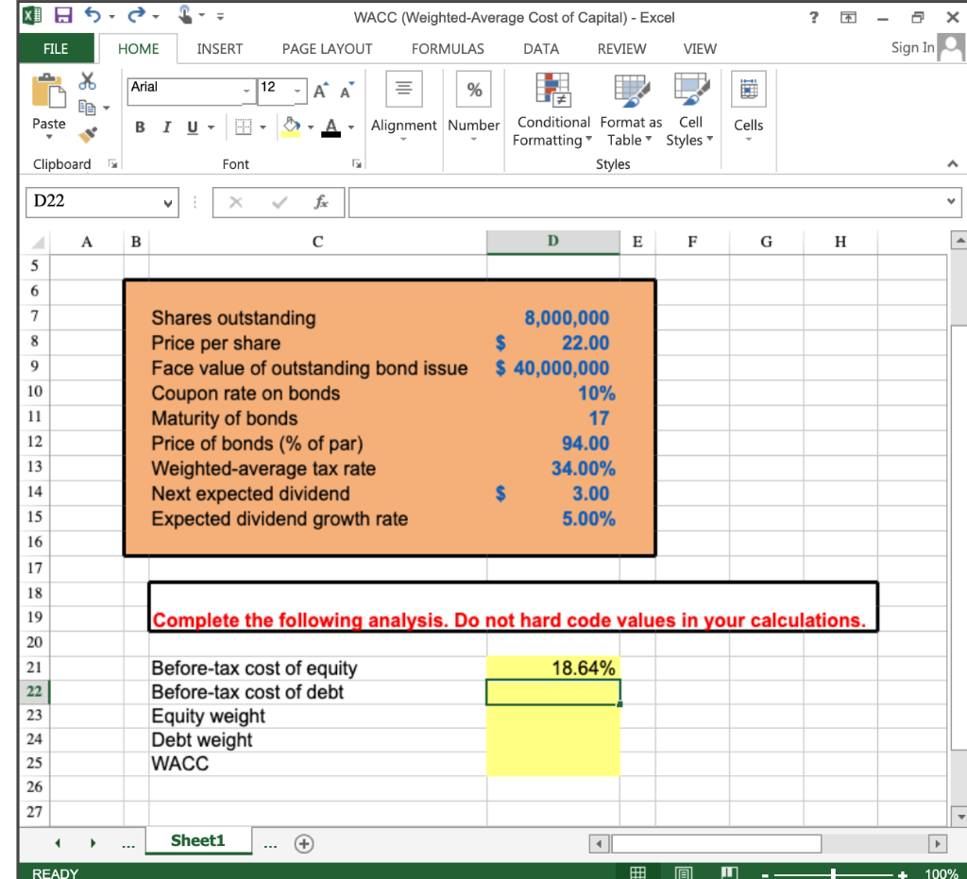Open the Arial font name dropdown
This screenshot has height=879, width=967.
tap(246, 92)
